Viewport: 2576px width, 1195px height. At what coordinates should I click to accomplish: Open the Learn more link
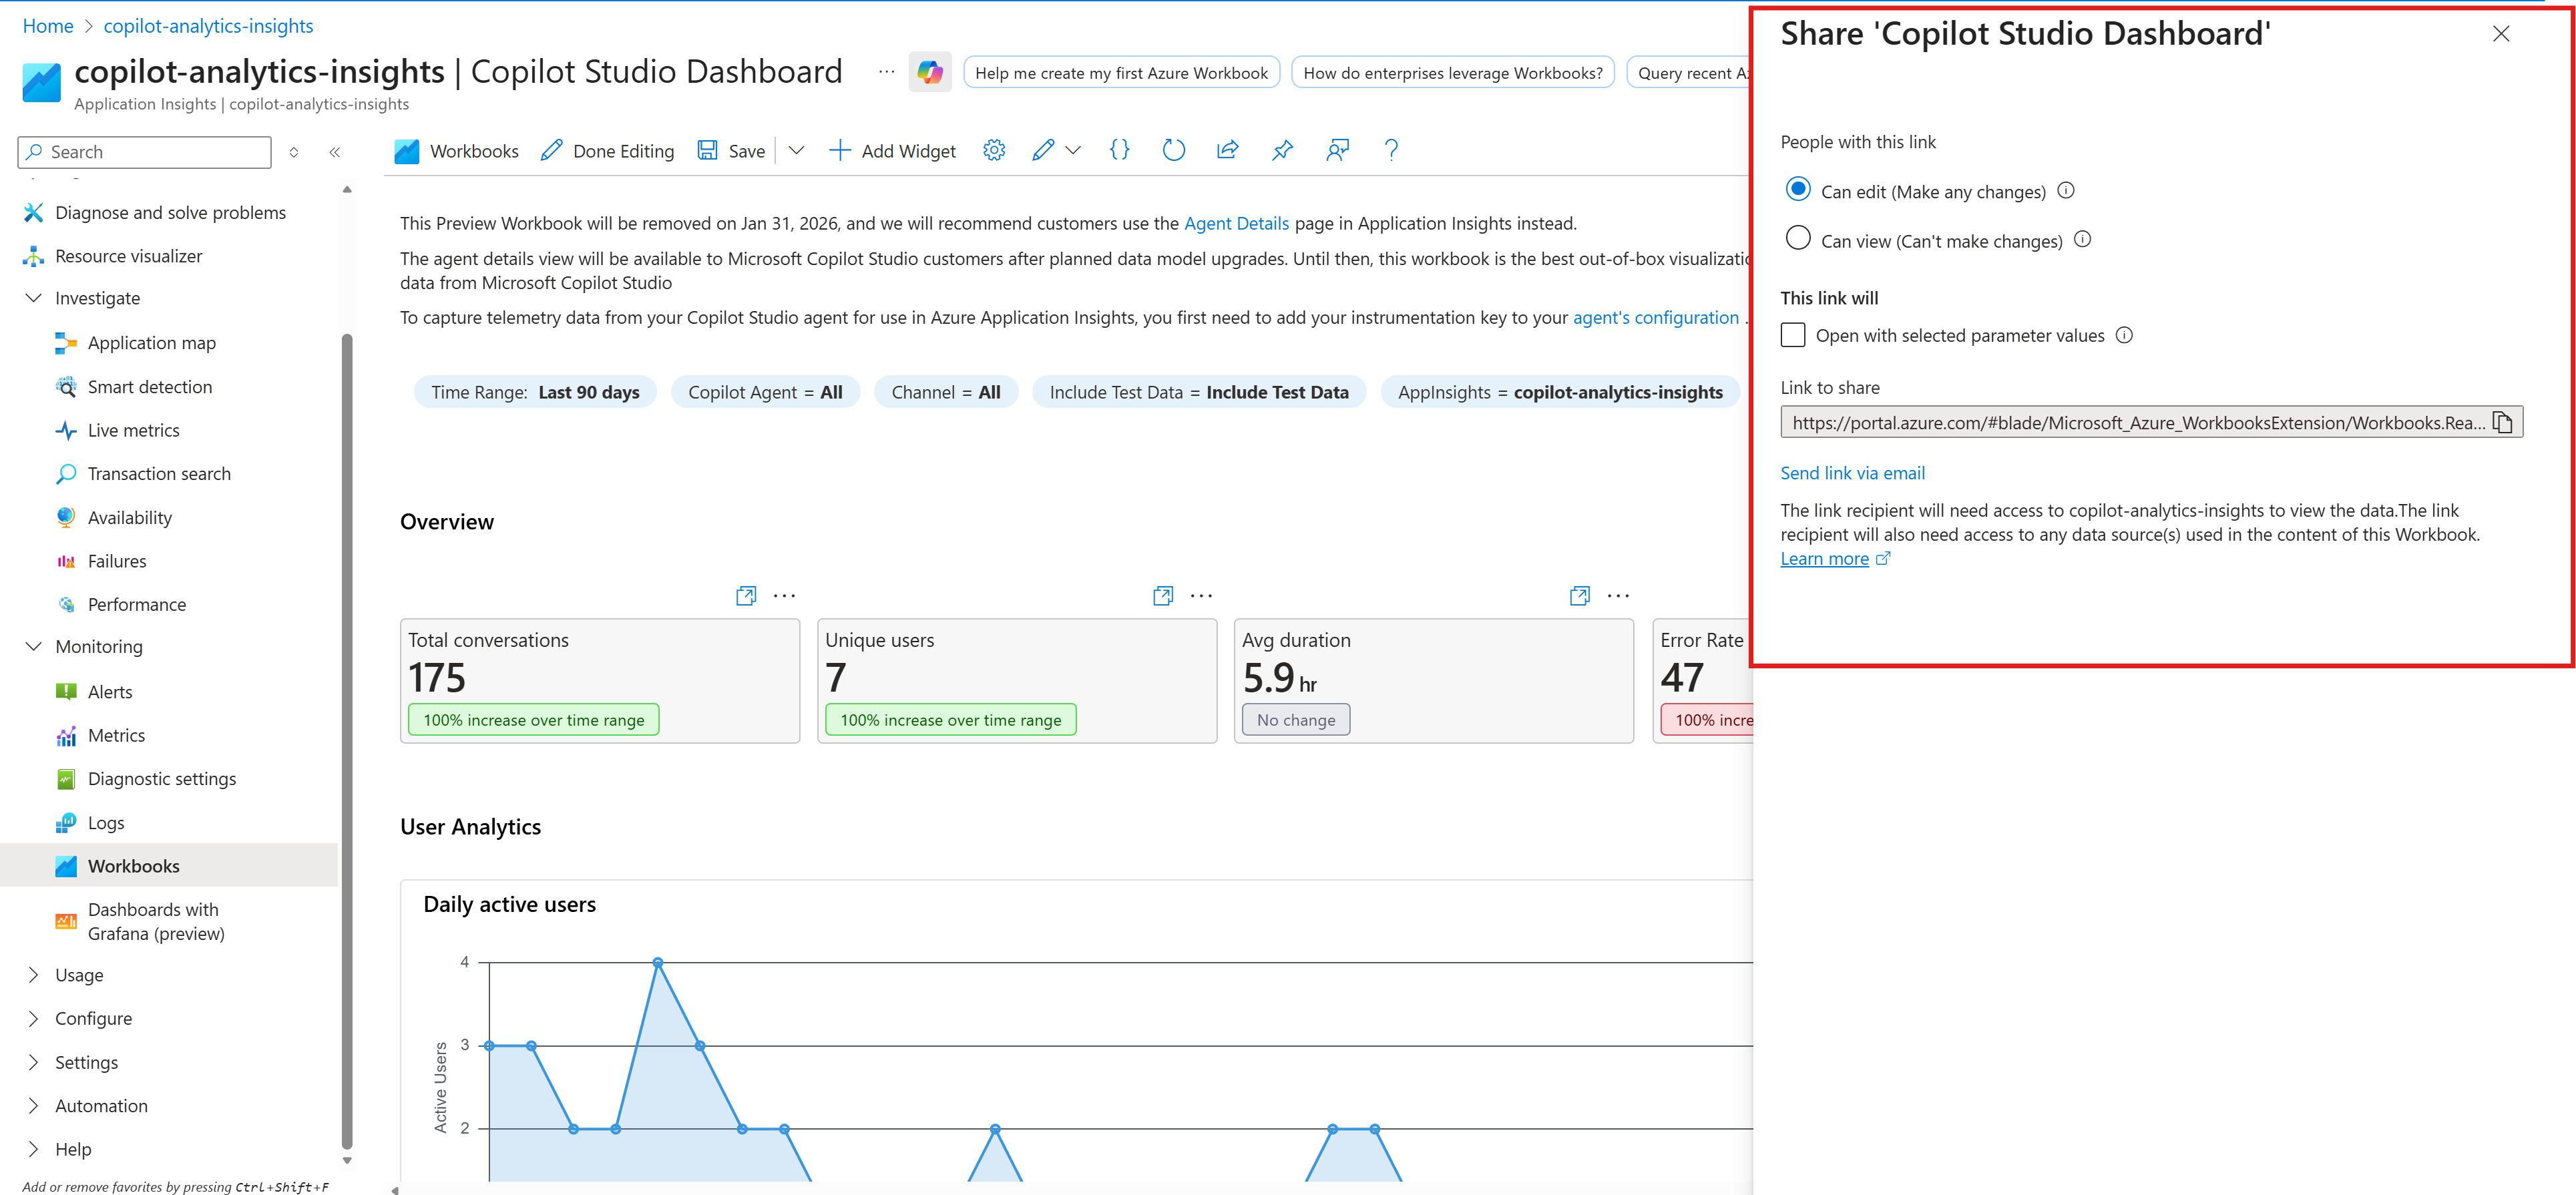coord(1826,558)
